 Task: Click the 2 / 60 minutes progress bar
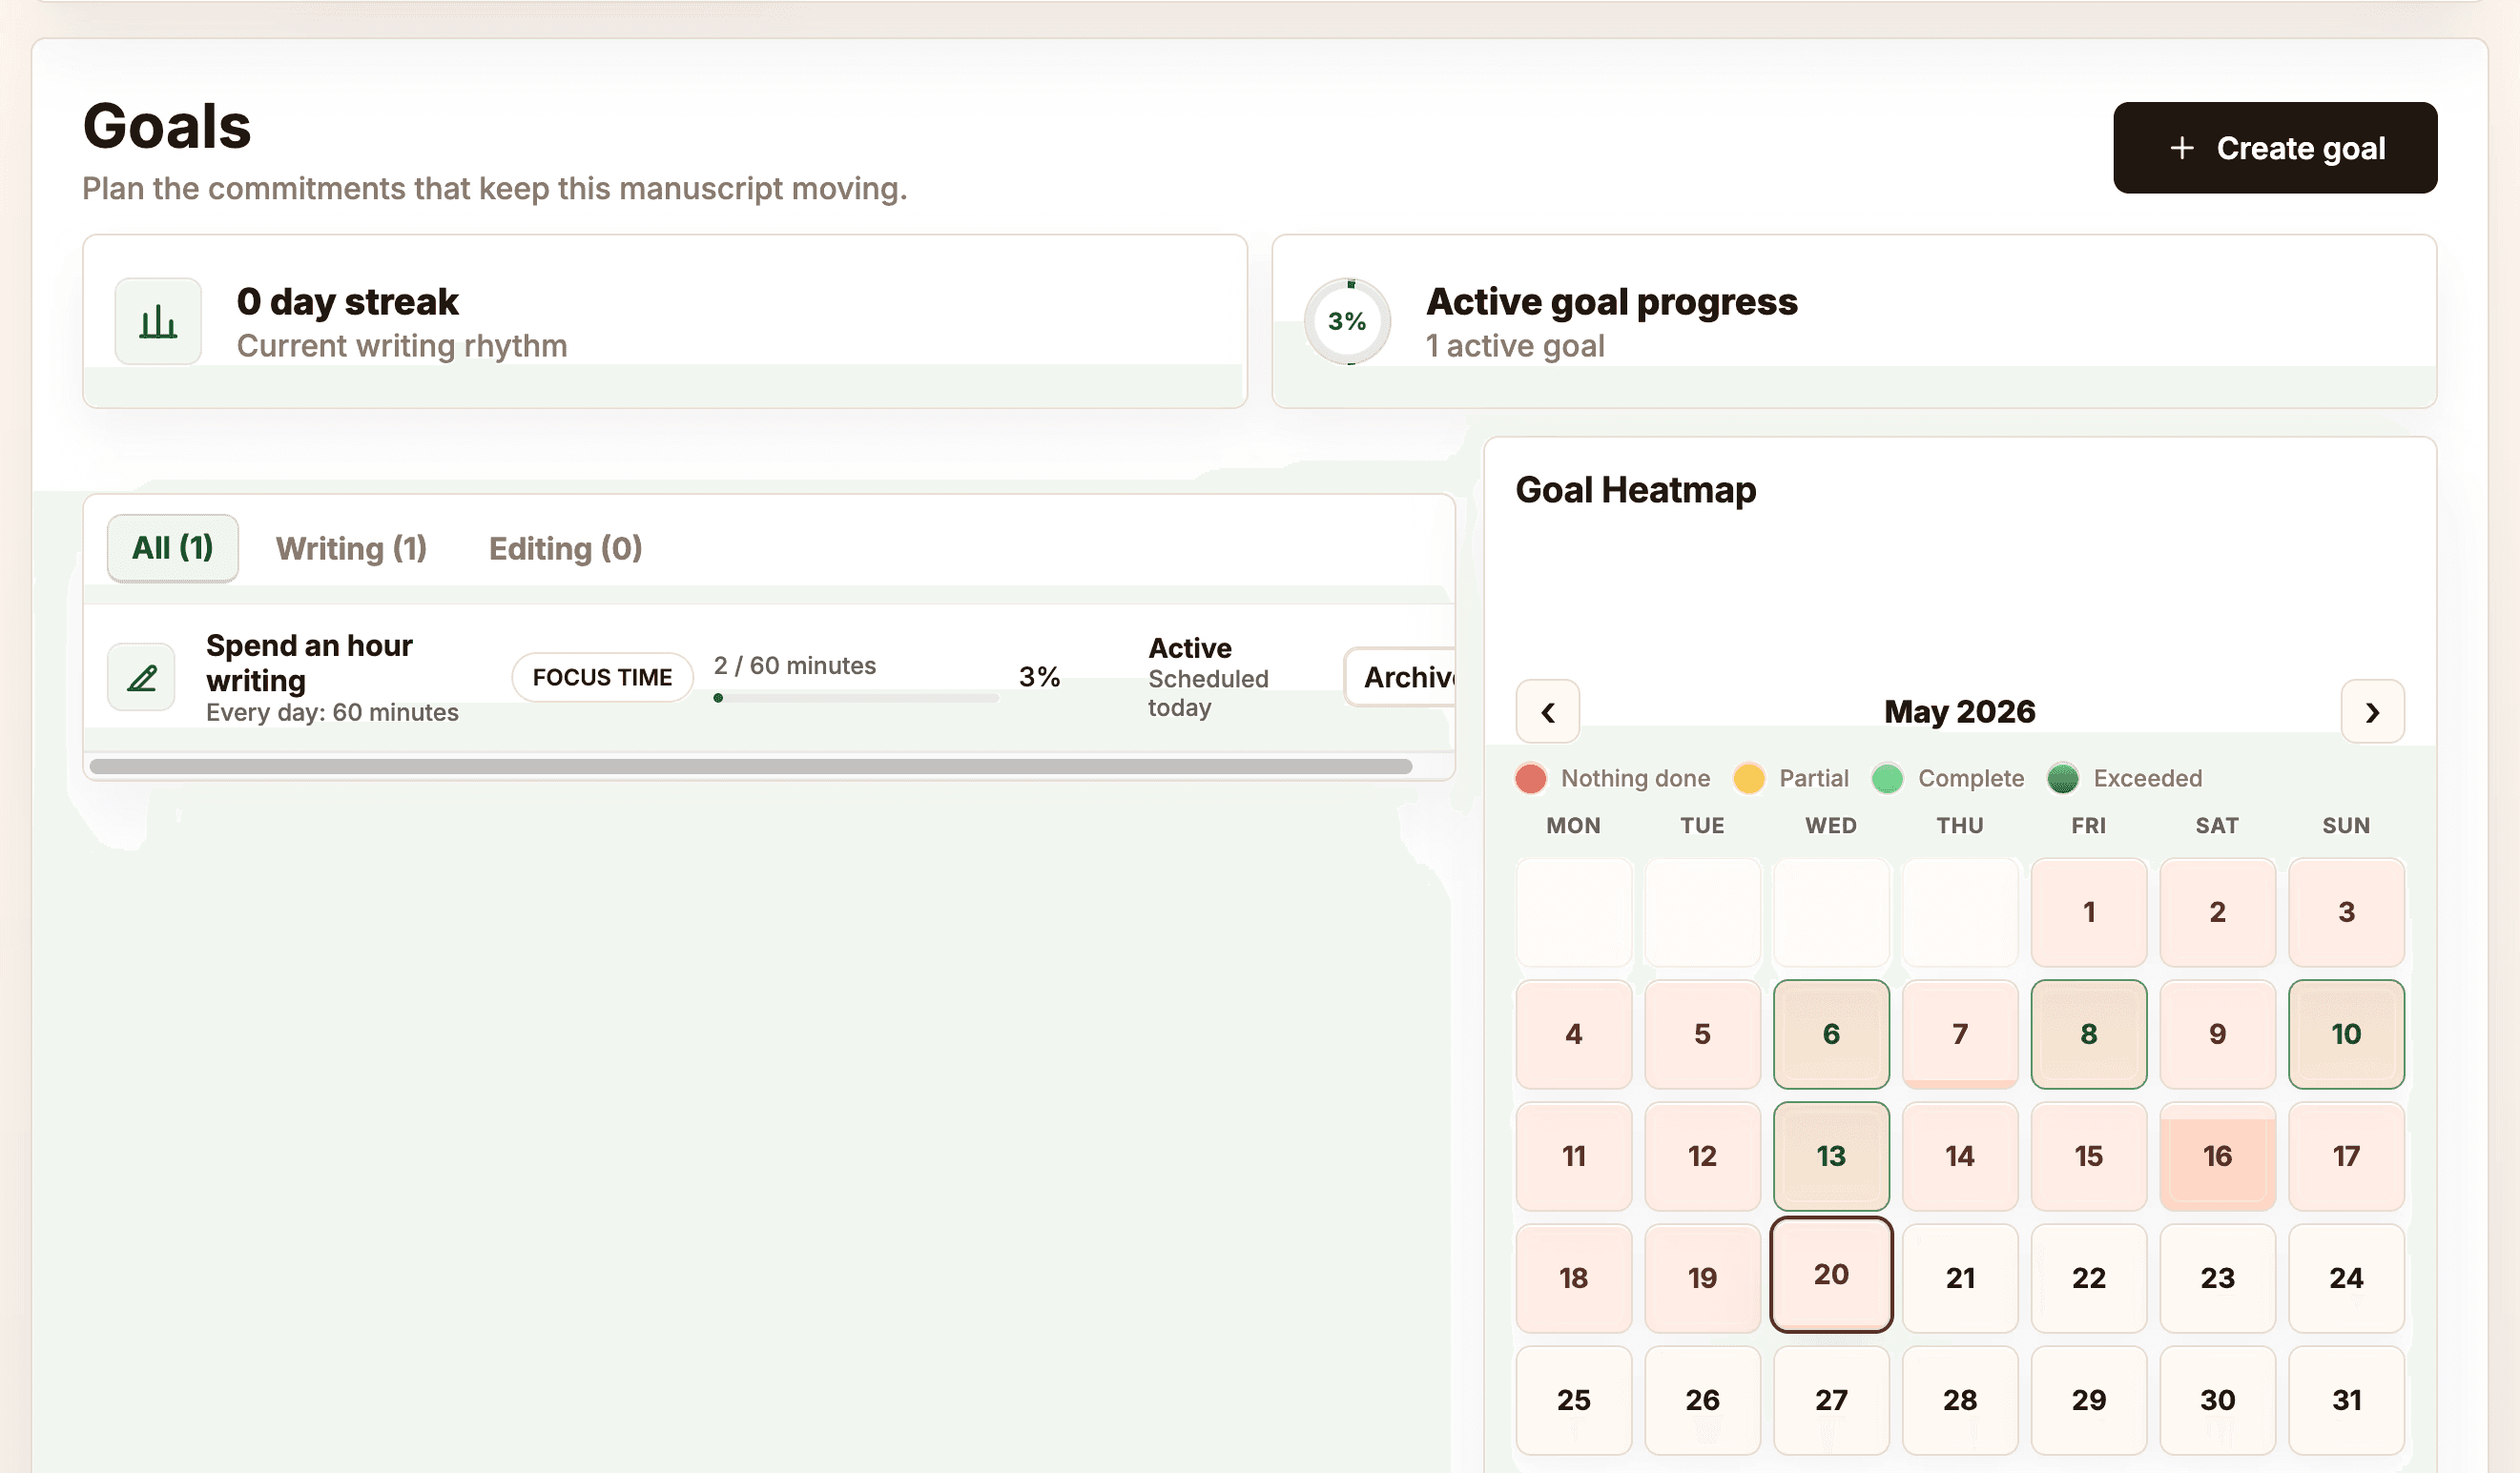[856, 698]
